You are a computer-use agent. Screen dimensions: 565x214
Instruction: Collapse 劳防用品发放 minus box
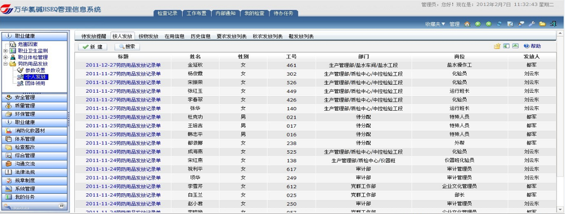point(5,64)
